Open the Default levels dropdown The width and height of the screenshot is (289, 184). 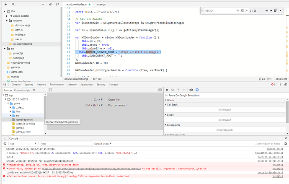pyautogui.click(x=103, y=144)
